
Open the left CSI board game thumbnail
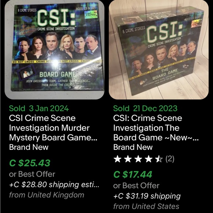[54, 50]
